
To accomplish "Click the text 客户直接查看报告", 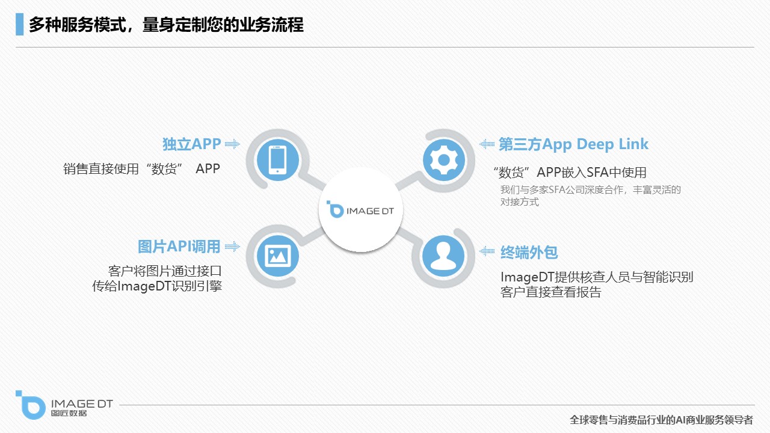I will coord(551,293).
